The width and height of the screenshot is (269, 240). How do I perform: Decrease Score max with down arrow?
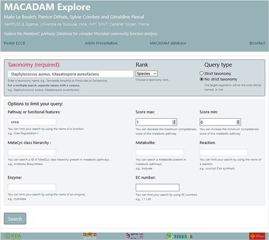(x=174, y=123)
